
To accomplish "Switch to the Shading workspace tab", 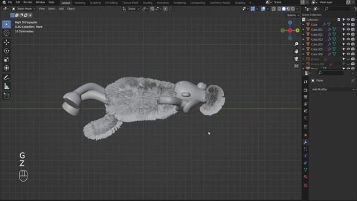I will (x=147, y=3).
